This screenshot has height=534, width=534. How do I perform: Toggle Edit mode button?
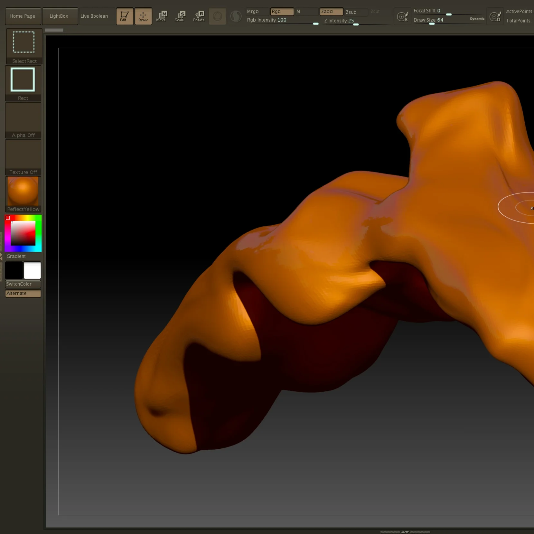[x=125, y=16]
